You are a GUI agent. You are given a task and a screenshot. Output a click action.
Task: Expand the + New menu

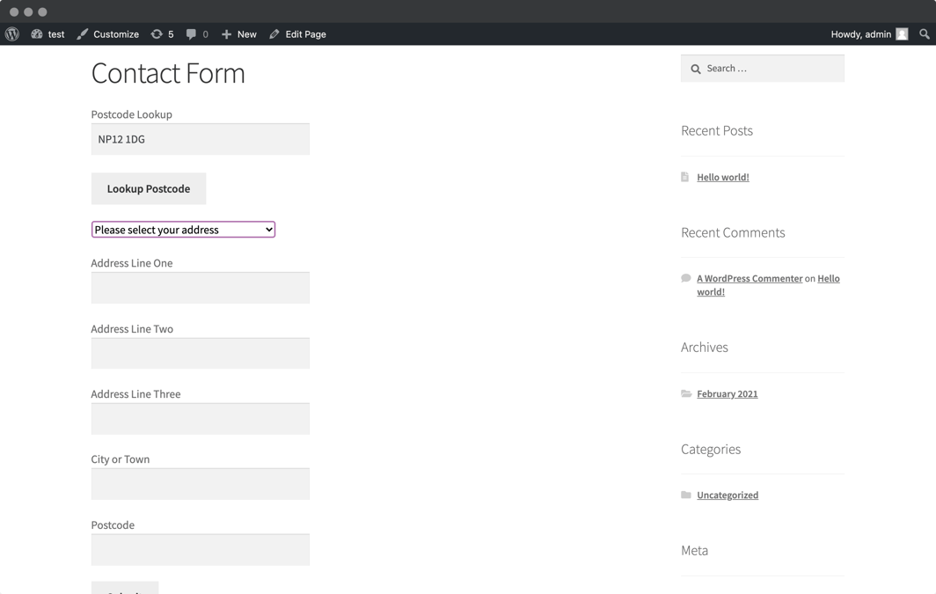(238, 33)
